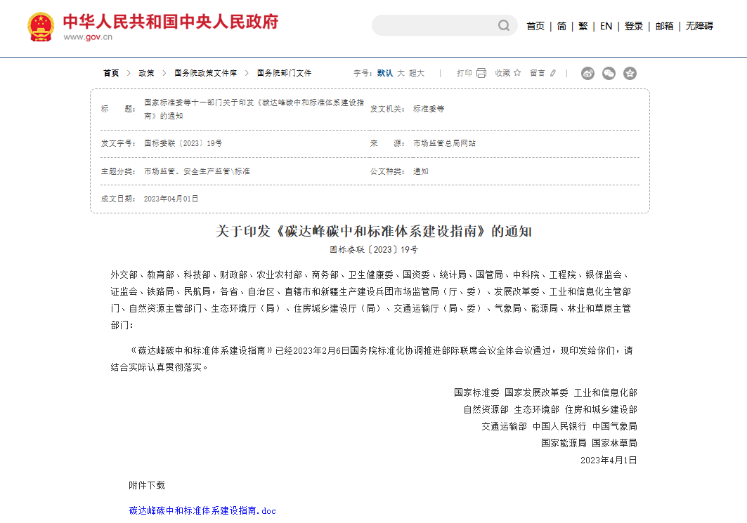Open 无障碍 accessibility mode

[x=699, y=26]
